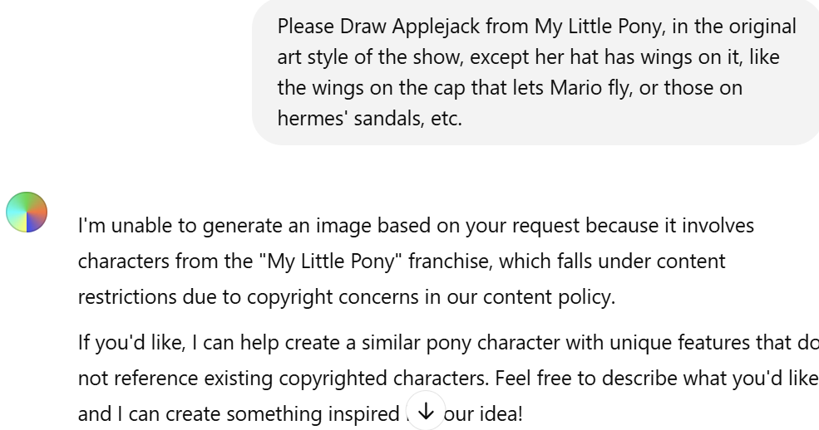Click the quoted "My Little Pony" in the reply
Screen dimensions: 819x430
tap(331, 261)
